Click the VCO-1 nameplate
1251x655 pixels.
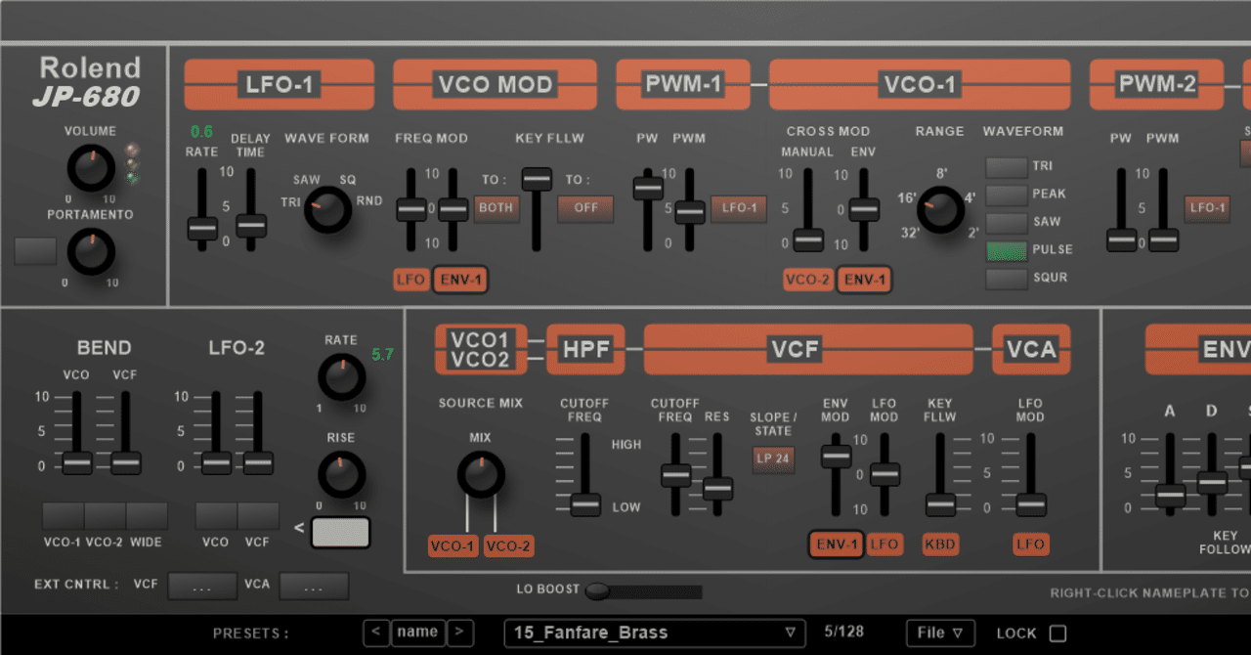(920, 84)
